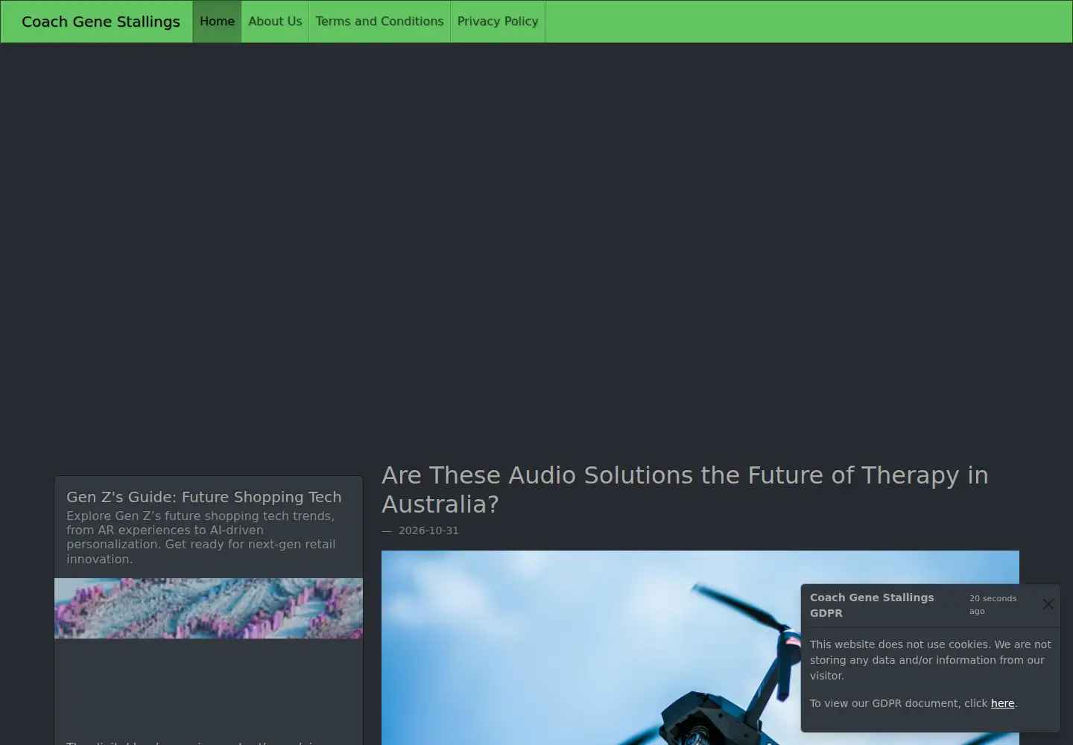This screenshot has width=1073, height=745.
Task: Open the Home menu item
Action: [217, 22]
